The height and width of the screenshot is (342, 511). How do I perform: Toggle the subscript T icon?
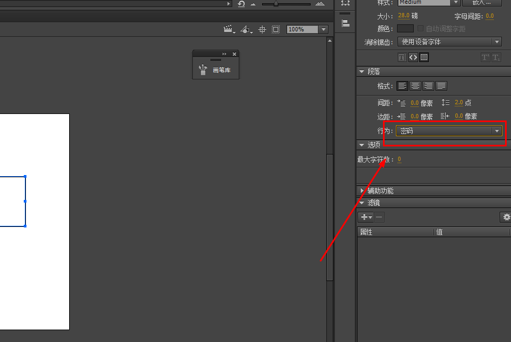496,58
